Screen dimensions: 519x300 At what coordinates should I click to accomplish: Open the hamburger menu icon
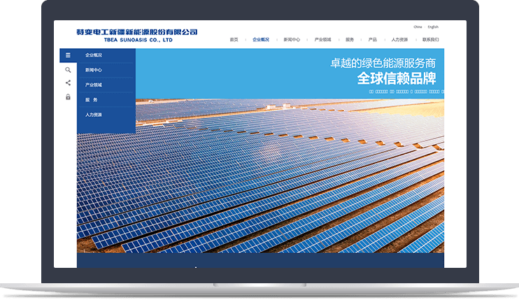[68, 55]
